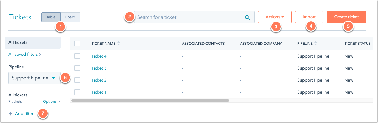Viewport: 378px width, 123px height.
Task: Sort by Ticket Name arrows
Action: point(119,43)
